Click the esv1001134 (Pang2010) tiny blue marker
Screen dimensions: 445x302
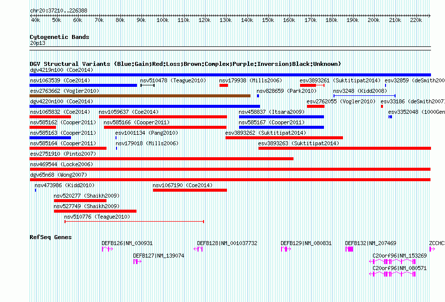coord(116,138)
